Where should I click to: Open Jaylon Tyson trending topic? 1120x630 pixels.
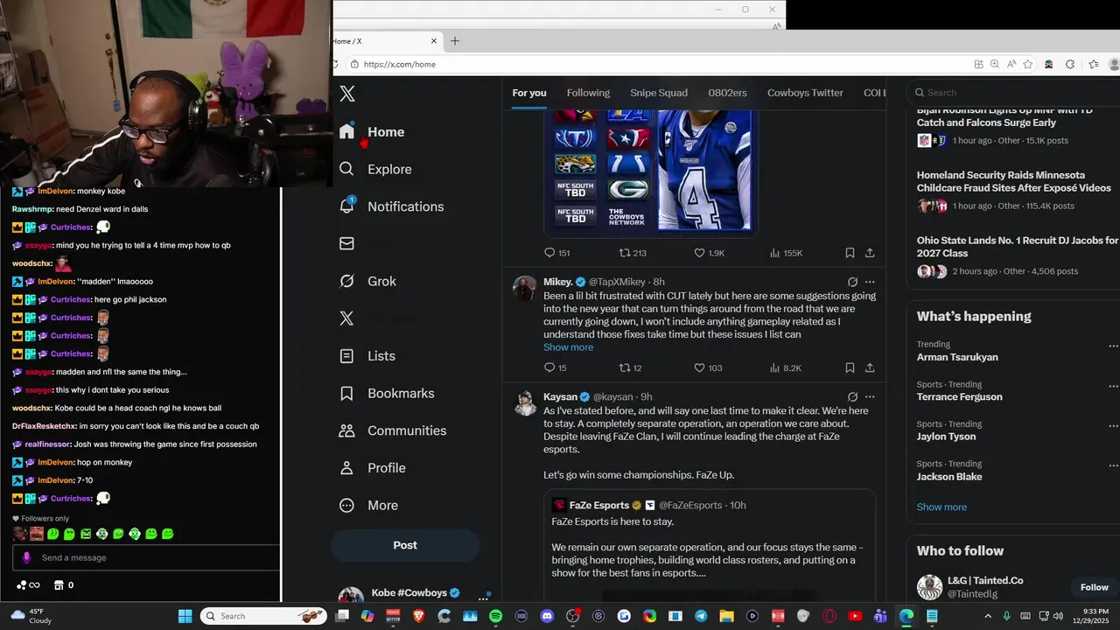[x=946, y=437]
